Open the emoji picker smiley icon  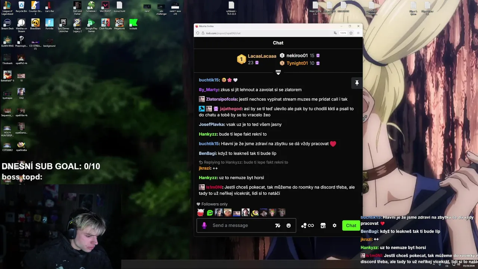coord(288,226)
